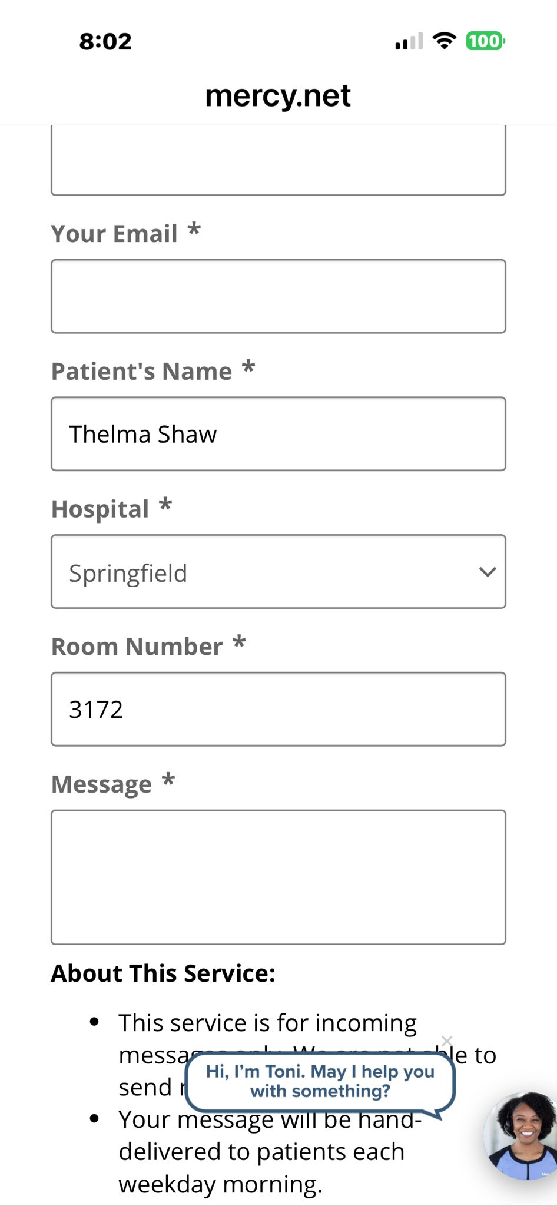Tap the 8:02 clock in status bar
This screenshot has height=1206, width=557.
[x=105, y=41]
